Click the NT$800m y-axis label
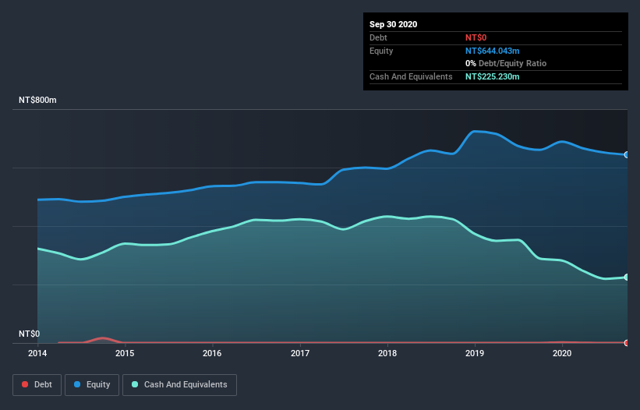 point(37,100)
